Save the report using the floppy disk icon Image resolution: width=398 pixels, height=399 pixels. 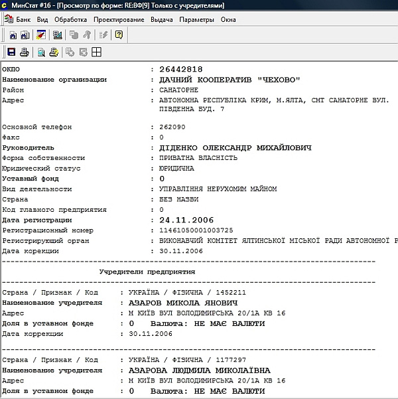tap(11, 52)
